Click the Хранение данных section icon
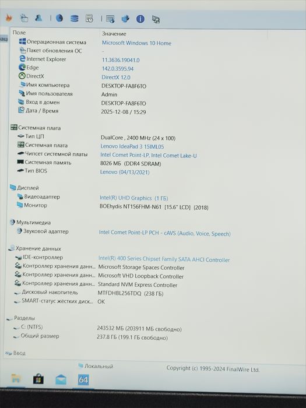The image size is (306, 408). 12,248
